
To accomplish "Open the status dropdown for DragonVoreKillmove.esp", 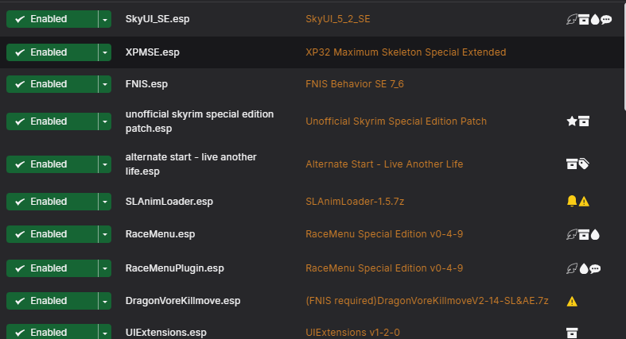I will coord(105,301).
